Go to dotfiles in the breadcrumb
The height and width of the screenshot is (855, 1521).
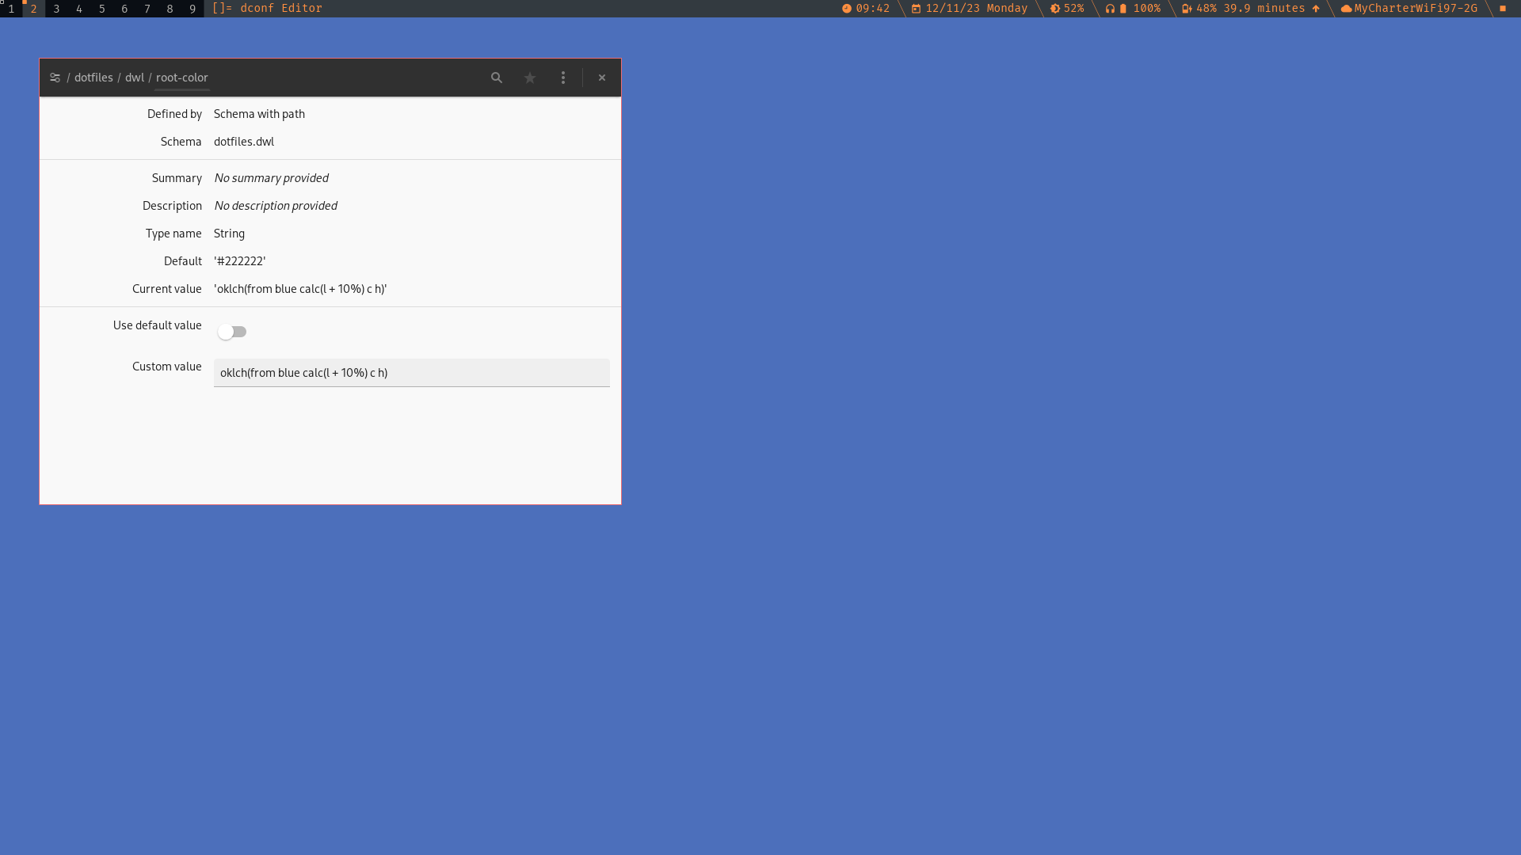[x=93, y=78]
